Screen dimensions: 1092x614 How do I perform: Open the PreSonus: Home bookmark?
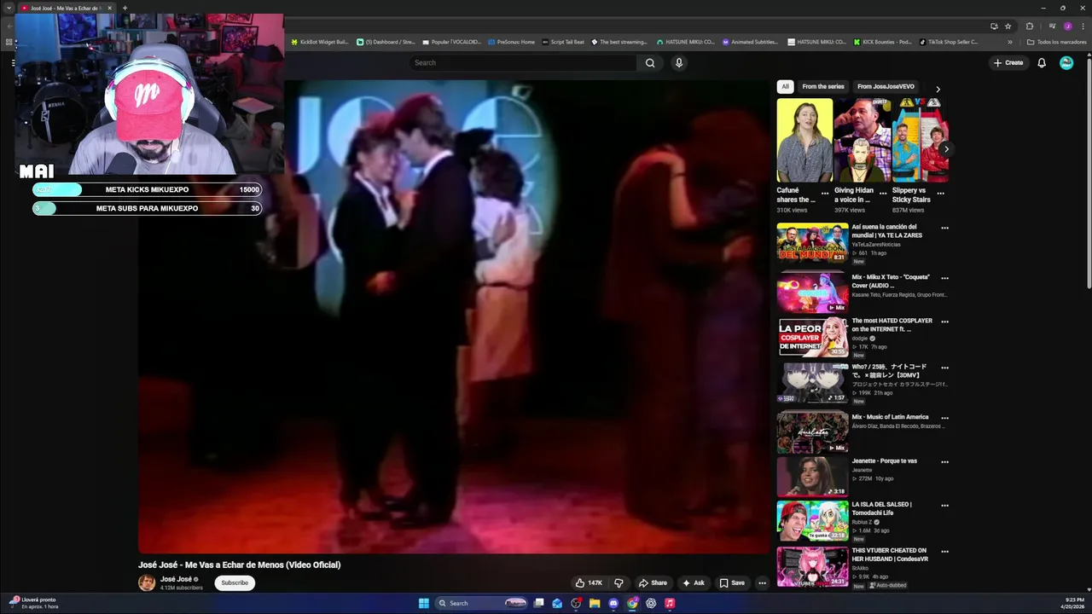[511, 42]
